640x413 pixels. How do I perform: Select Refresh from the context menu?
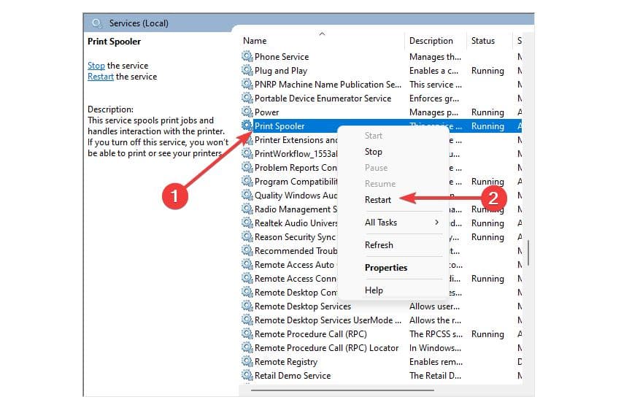[379, 245]
